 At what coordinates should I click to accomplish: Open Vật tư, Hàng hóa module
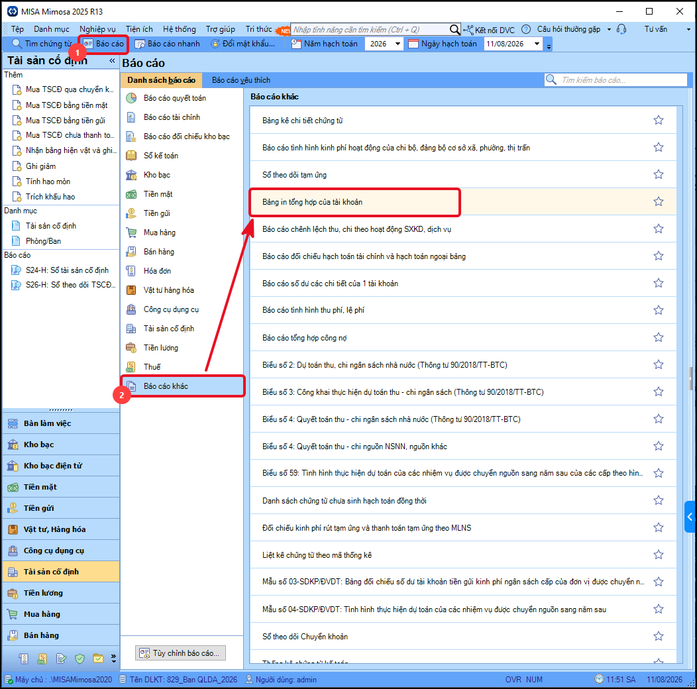click(x=61, y=529)
